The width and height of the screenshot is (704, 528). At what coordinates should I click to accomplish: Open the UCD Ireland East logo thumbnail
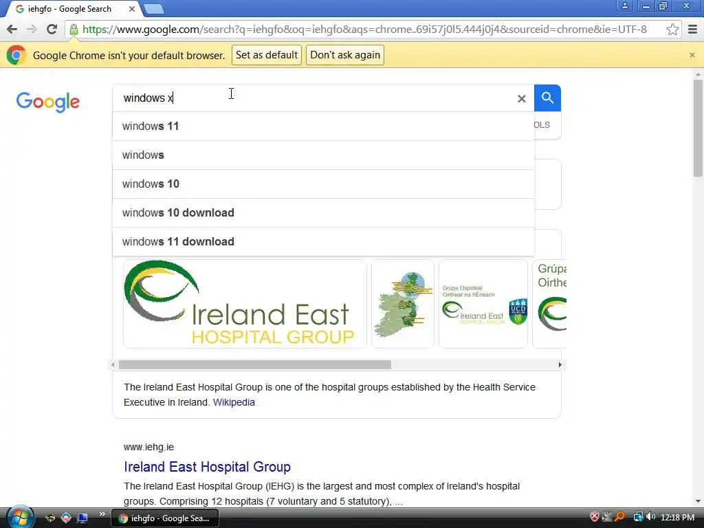[483, 304]
